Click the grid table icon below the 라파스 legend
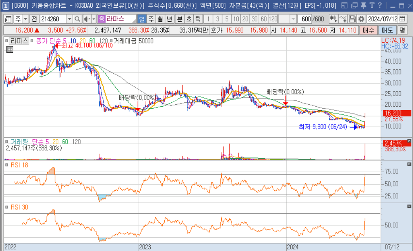The width and height of the screenshot is (413, 251). [10, 49]
